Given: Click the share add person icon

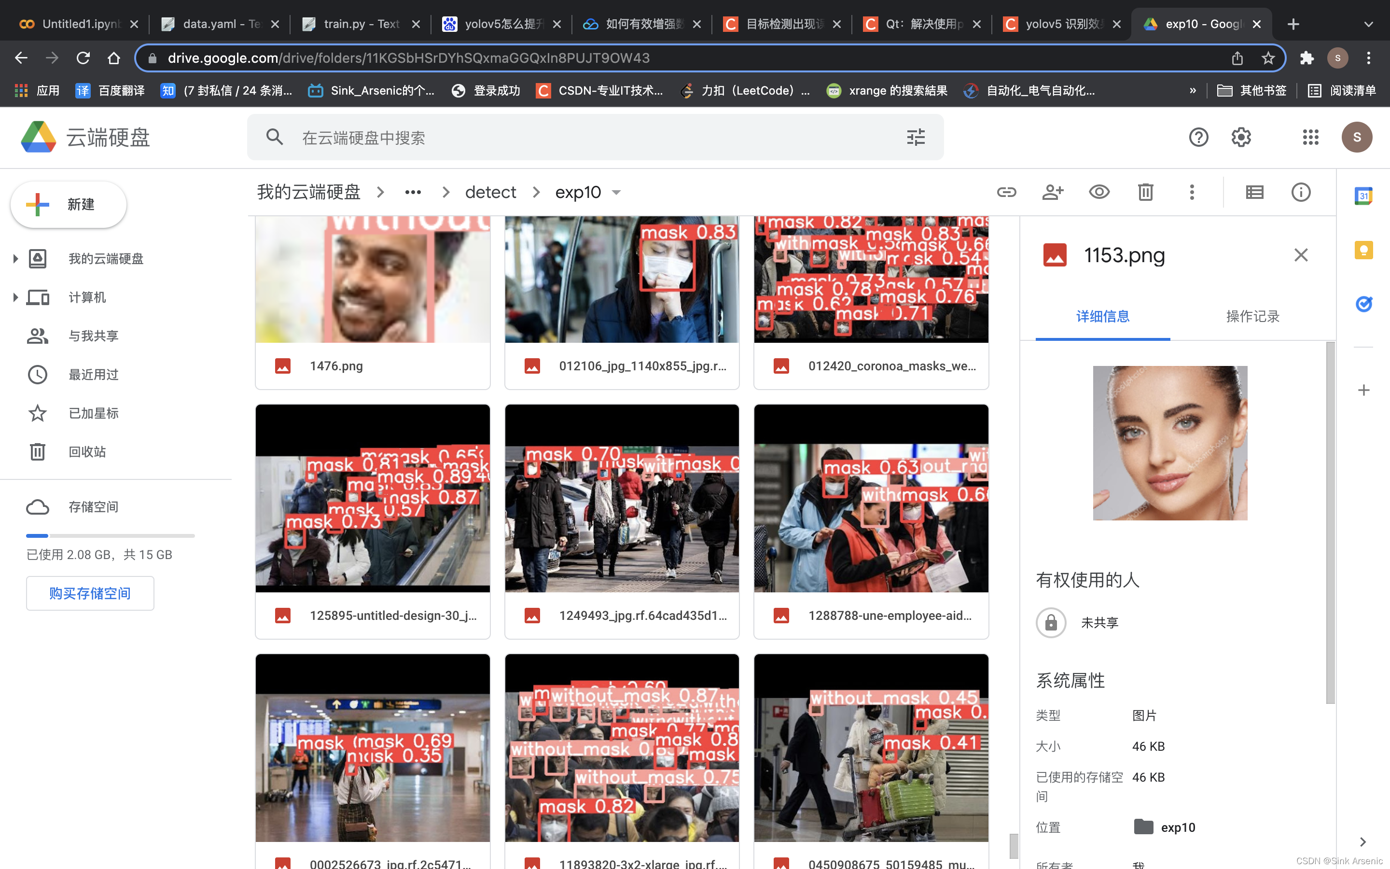Looking at the screenshot, I should tap(1052, 192).
